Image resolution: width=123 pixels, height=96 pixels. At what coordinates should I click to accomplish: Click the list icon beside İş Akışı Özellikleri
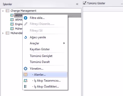25,86
